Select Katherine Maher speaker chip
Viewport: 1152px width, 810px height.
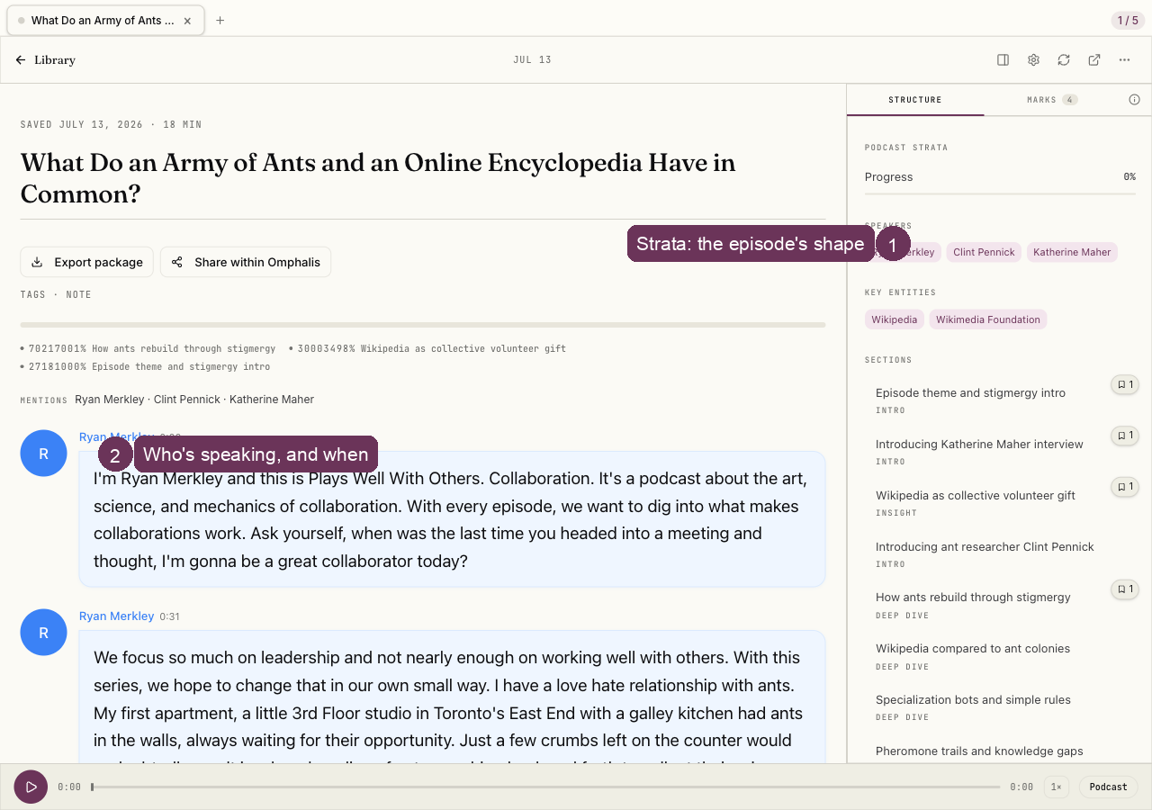1072,252
